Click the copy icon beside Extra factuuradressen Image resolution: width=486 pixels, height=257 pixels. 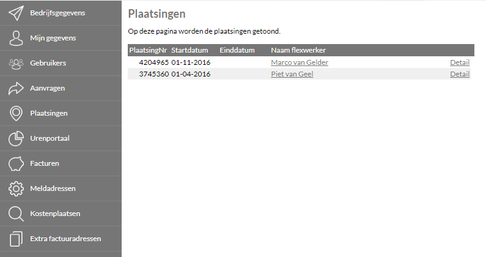(16, 239)
